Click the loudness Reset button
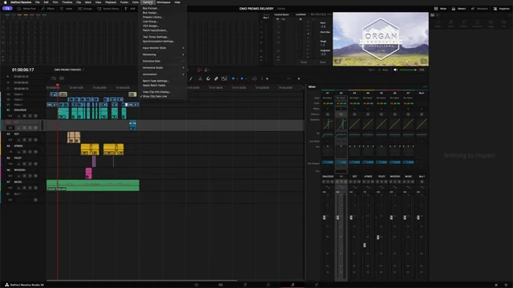This screenshot has width=513, height=288. tap(322, 62)
